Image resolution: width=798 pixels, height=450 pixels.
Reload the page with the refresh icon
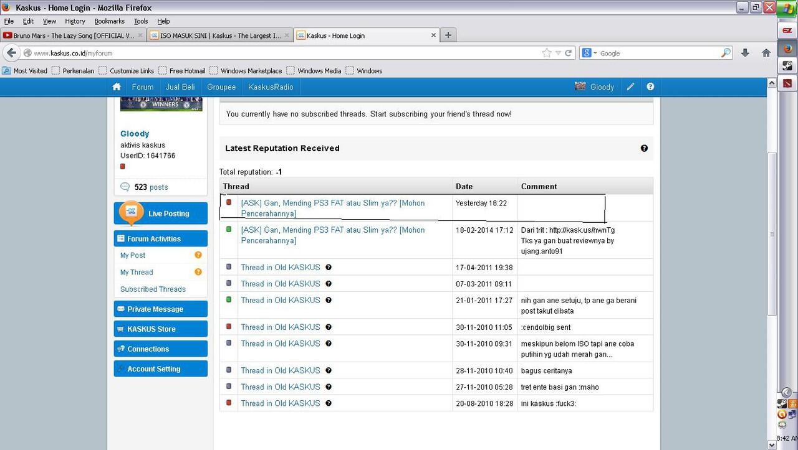(569, 53)
